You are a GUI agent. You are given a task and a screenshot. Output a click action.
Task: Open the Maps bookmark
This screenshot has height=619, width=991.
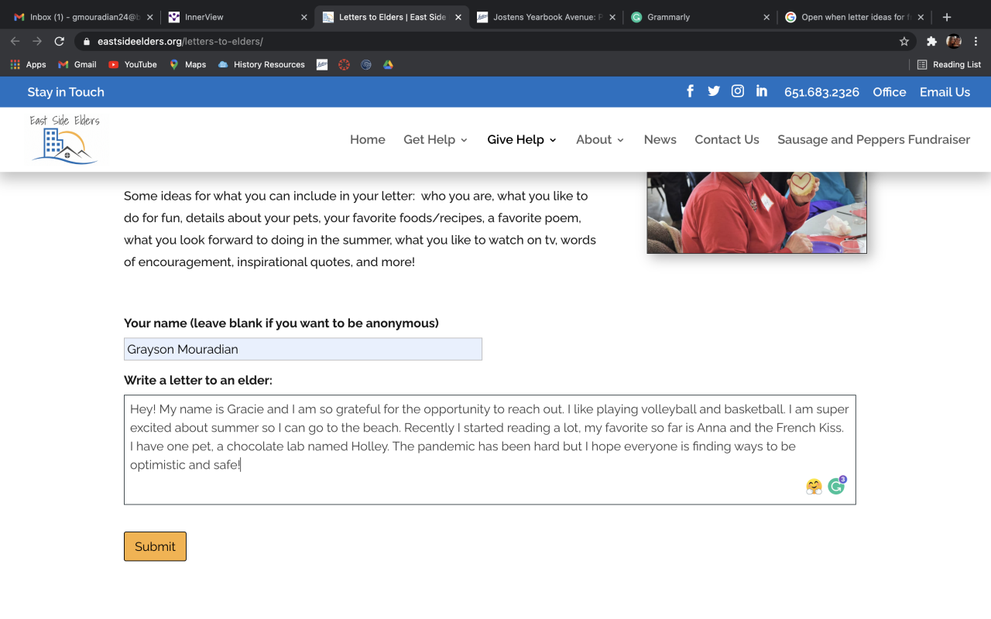(x=187, y=64)
